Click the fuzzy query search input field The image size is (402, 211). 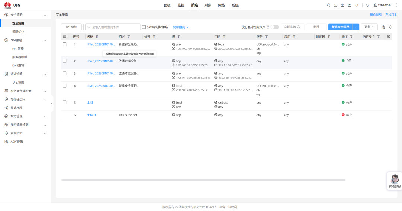tap(113, 27)
